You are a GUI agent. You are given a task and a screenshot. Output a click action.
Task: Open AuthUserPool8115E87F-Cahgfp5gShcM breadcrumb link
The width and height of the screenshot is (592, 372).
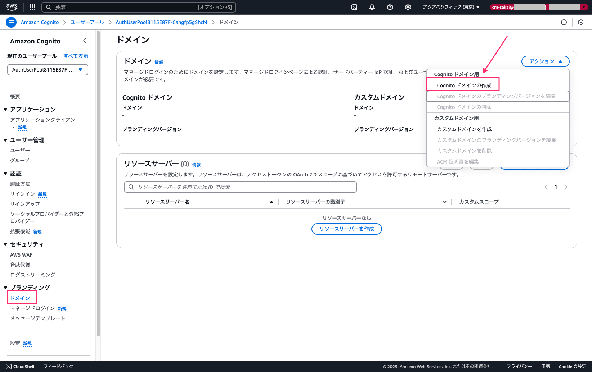[161, 22]
